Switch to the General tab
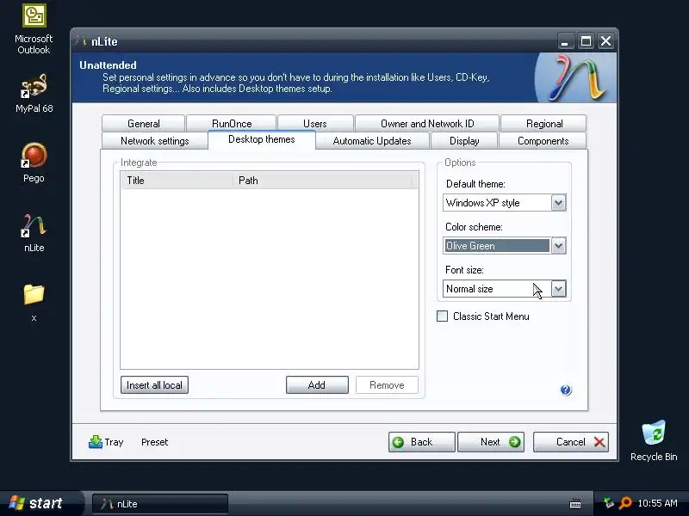689x516 pixels. (x=143, y=123)
